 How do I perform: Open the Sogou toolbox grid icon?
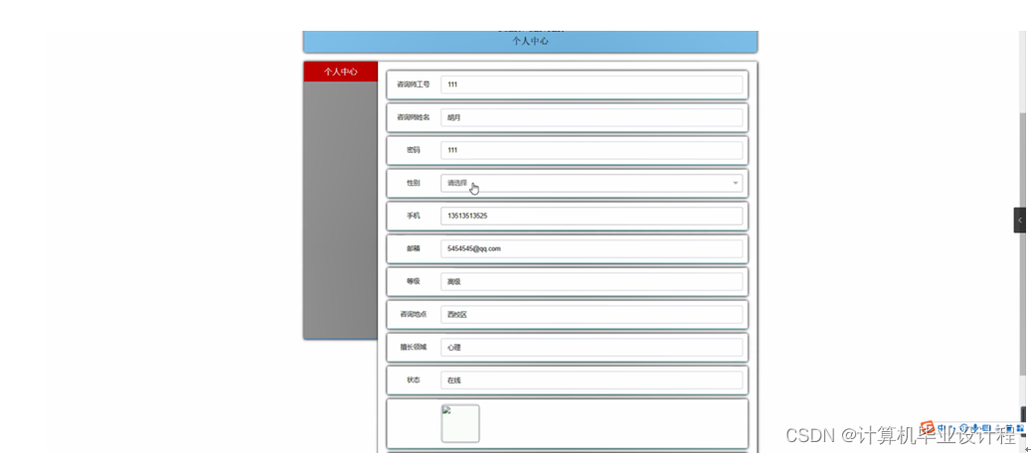[1020, 428]
